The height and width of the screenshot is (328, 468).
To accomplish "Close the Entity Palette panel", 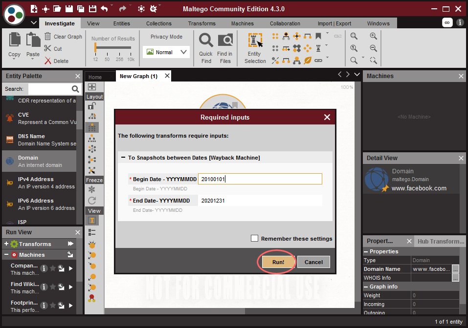I will coord(78,76).
